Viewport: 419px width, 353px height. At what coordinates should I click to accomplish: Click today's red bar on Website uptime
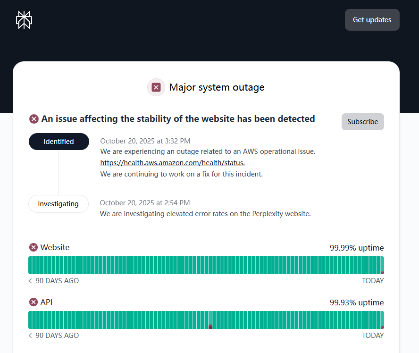click(382, 273)
